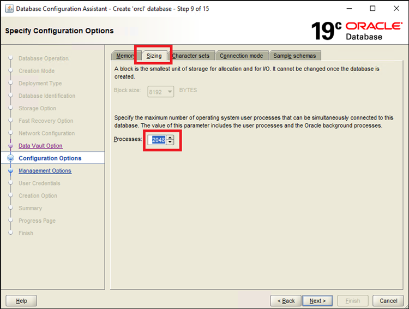Click the 'BYTES' unit label
The height and width of the screenshot is (309, 409).
(188, 90)
